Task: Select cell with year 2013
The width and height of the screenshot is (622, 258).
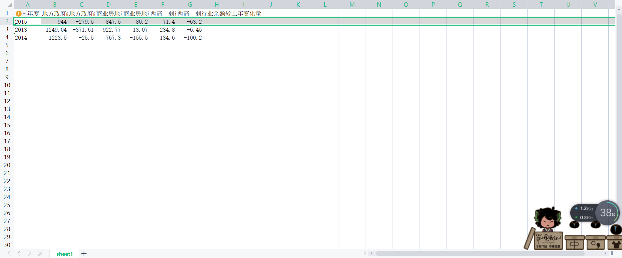Action: tap(27, 30)
